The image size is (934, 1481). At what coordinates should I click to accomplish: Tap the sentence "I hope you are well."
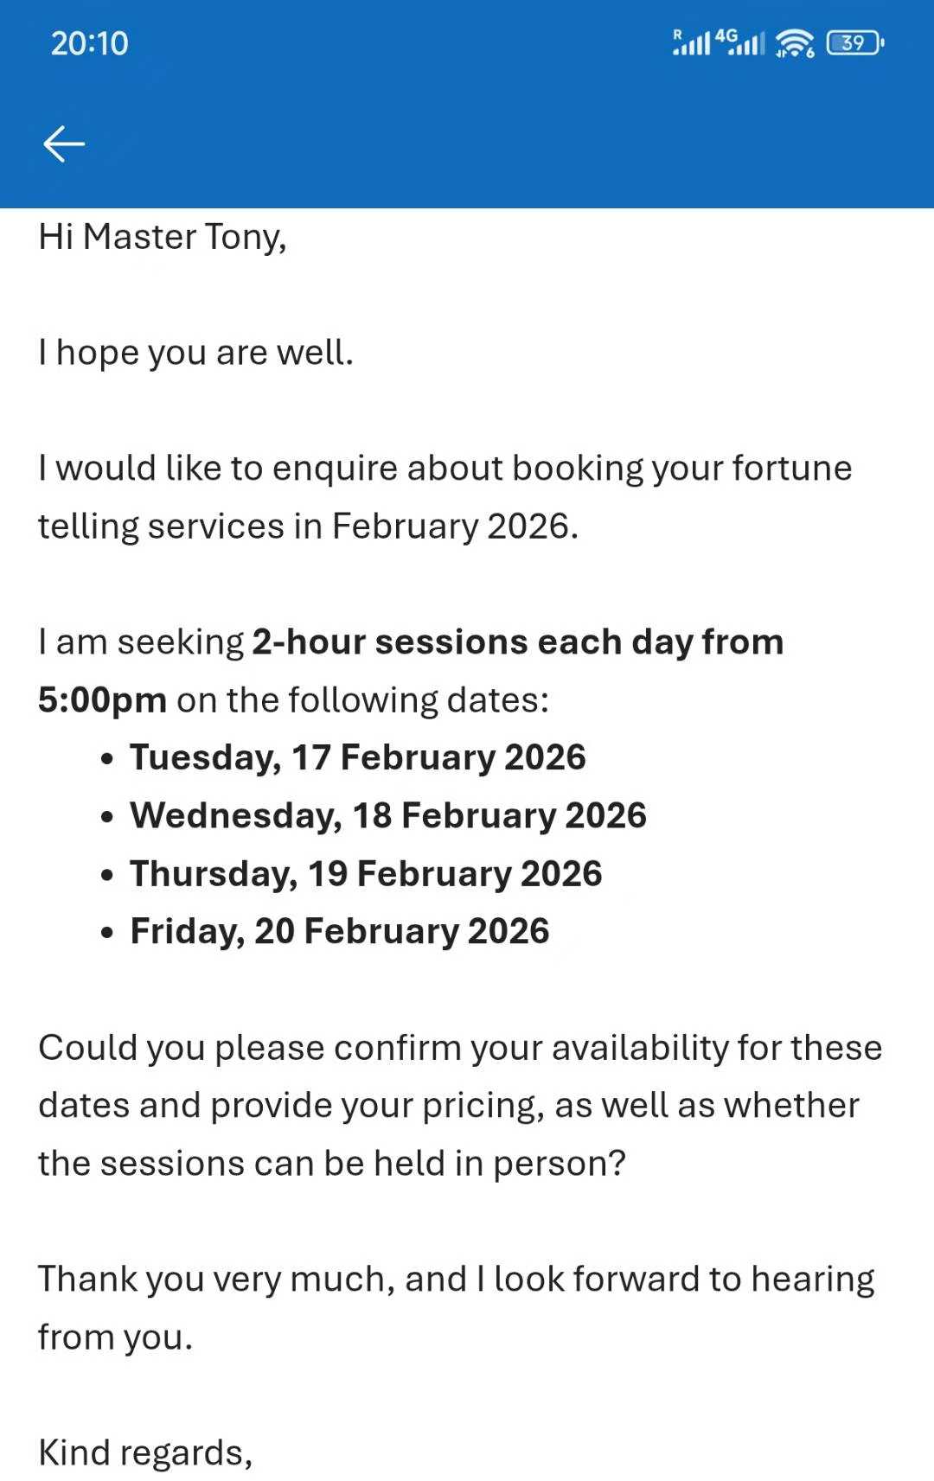coord(195,353)
